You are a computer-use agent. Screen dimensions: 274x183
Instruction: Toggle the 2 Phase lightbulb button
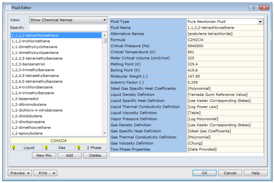[x=91, y=147]
